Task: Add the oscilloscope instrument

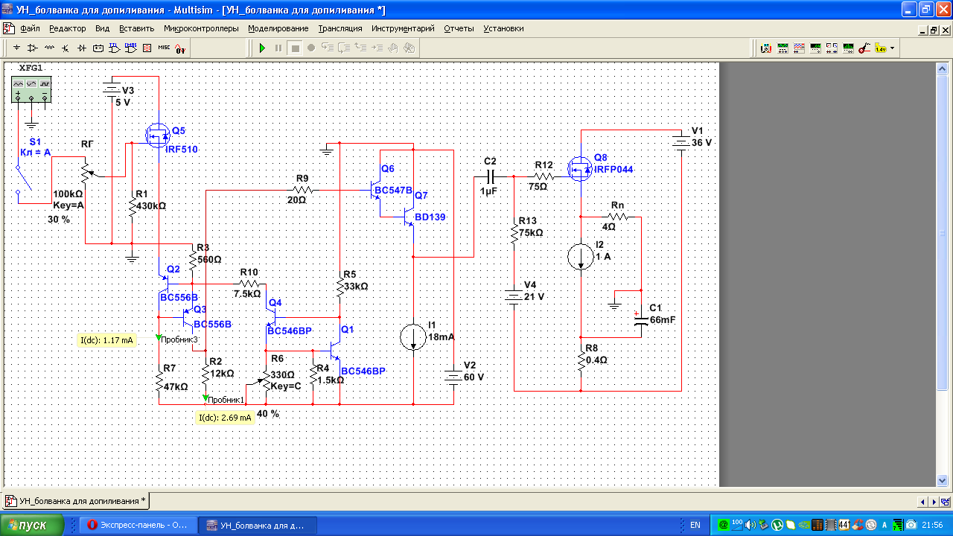Action: (x=783, y=48)
